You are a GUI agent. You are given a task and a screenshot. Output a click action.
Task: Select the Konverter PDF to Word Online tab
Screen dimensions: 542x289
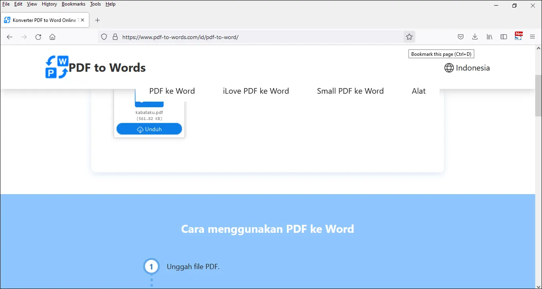(x=44, y=20)
